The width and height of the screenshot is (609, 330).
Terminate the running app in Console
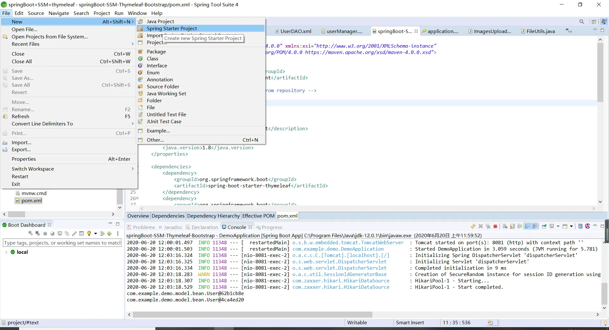click(495, 226)
